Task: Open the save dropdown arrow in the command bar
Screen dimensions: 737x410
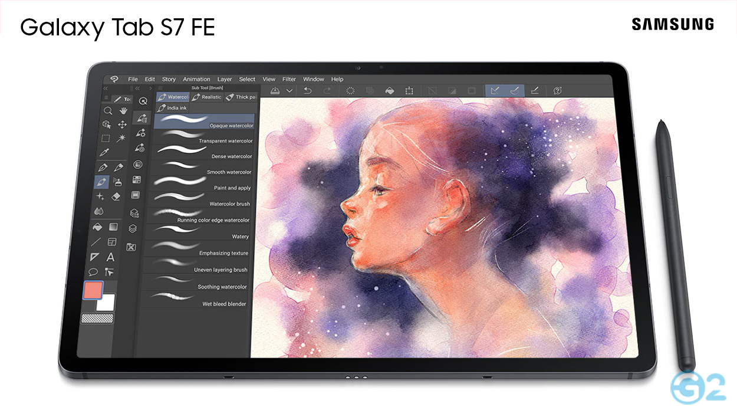Action: tap(289, 90)
